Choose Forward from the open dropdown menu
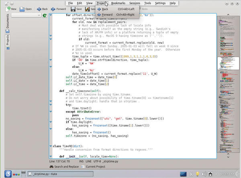The image size is (241, 178). tap(107, 14)
